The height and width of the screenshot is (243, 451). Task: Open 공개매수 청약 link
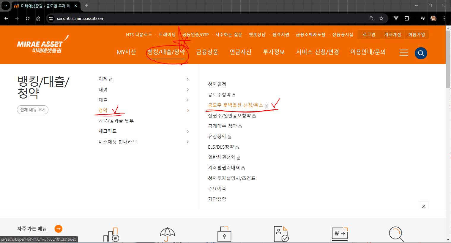pyautogui.click(x=223, y=126)
